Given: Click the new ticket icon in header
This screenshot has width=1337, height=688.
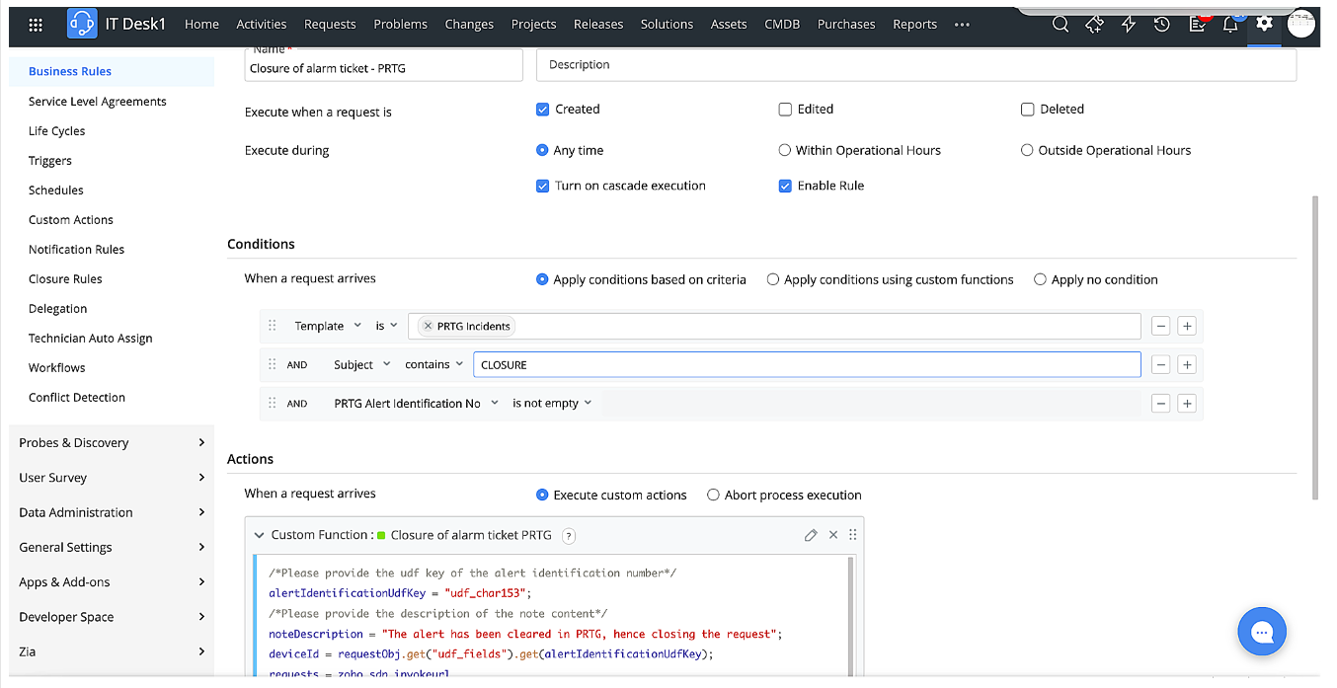Looking at the screenshot, I should click(x=1094, y=25).
